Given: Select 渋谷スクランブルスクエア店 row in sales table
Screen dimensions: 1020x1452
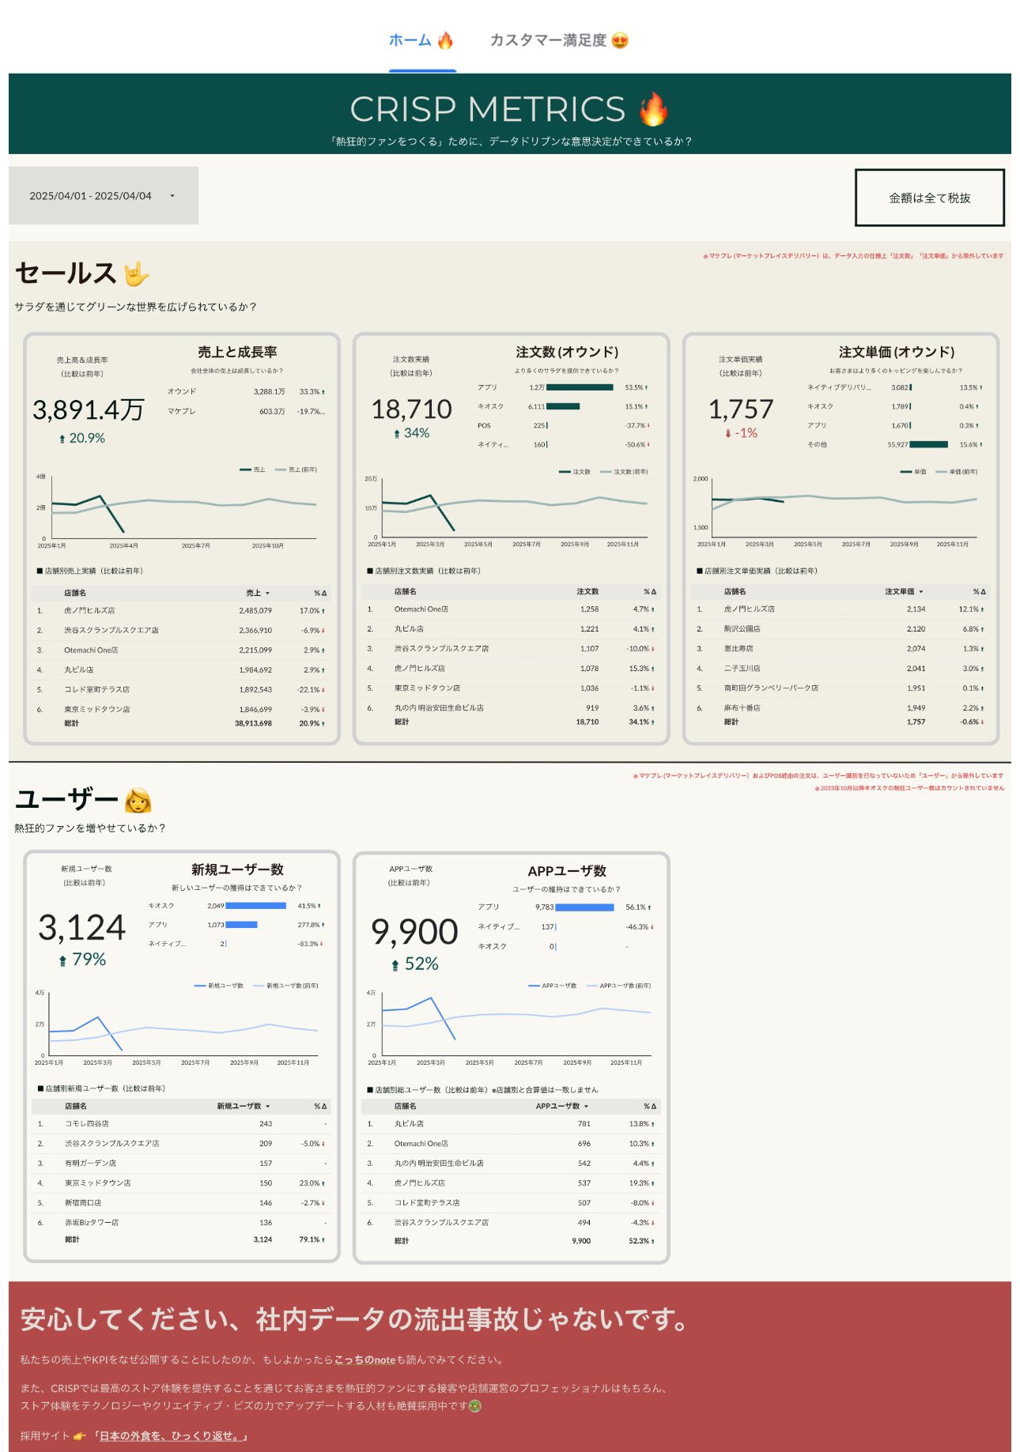Looking at the screenshot, I should [x=181, y=631].
